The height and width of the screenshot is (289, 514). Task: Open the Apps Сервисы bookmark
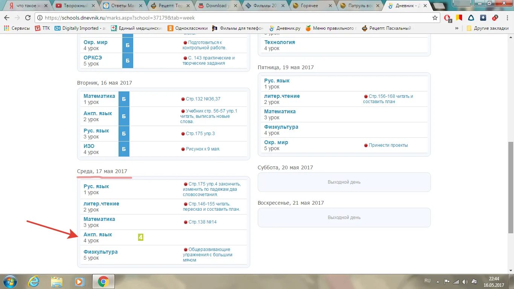pos(17,28)
